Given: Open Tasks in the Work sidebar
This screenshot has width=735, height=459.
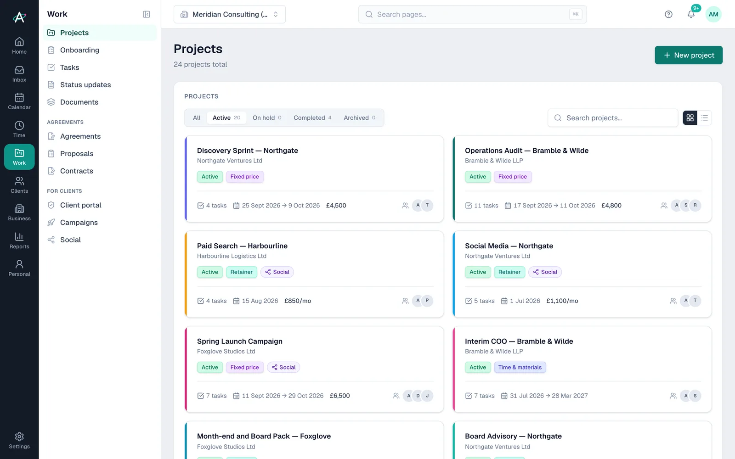Looking at the screenshot, I should [100, 67].
